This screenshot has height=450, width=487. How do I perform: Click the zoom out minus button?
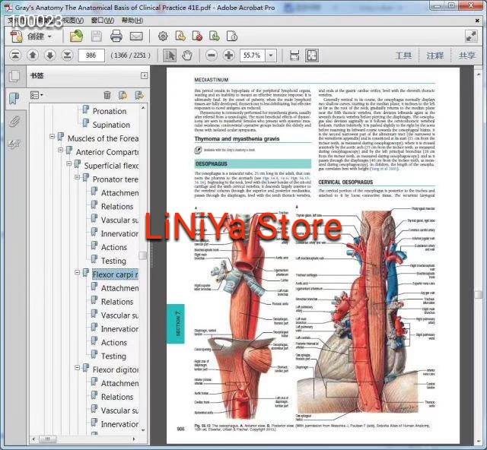click(x=212, y=55)
